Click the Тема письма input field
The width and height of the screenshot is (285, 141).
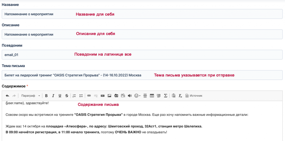142,75
